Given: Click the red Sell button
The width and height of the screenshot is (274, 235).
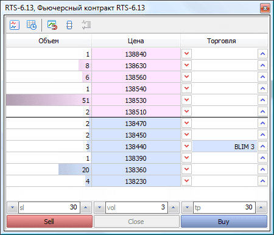Looking at the screenshot, I should click(x=49, y=222).
